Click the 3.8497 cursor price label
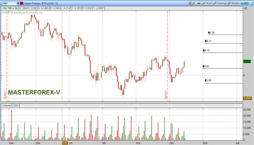The width and height of the screenshot is (254, 145). [247, 98]
